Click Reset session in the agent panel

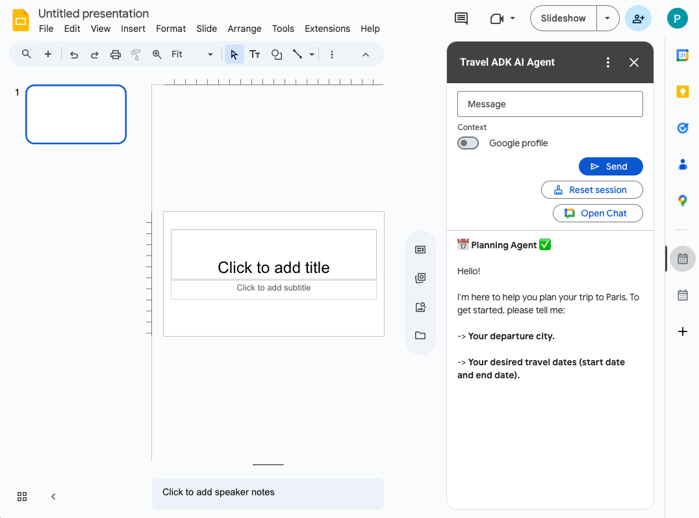point(592,189)
